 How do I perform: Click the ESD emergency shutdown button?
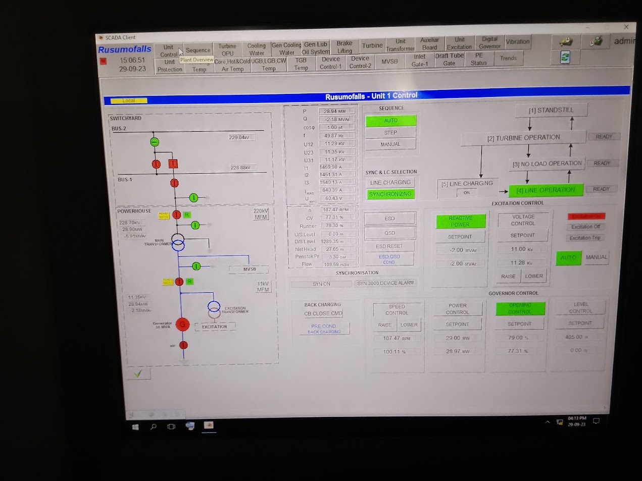click(x=389, y=219)
